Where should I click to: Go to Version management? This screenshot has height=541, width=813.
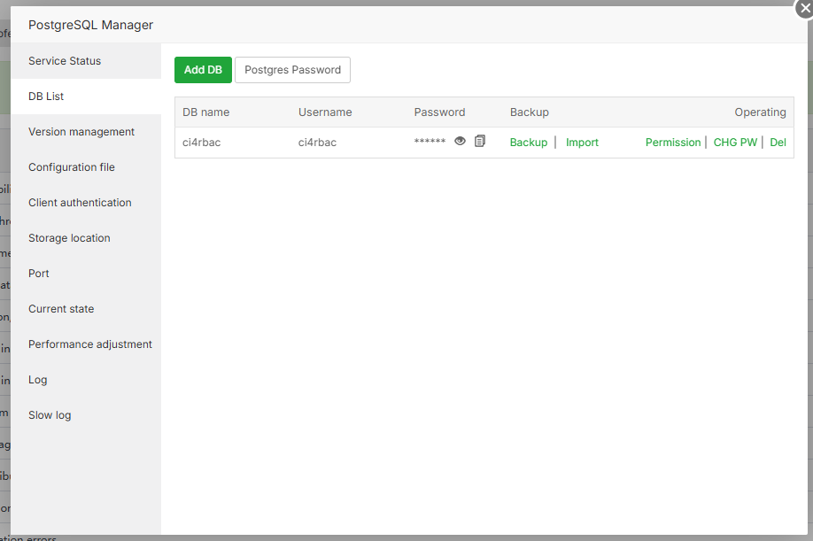[x=86, y=132]
